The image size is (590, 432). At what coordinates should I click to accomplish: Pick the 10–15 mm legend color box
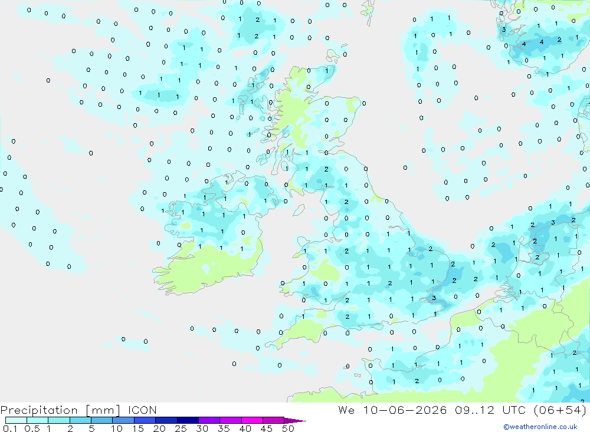(x=123, y=420)
